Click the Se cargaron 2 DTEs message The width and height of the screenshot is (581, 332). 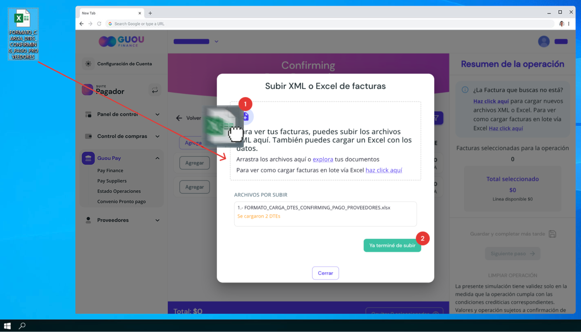pyautogui.click(x=259, y=216)
